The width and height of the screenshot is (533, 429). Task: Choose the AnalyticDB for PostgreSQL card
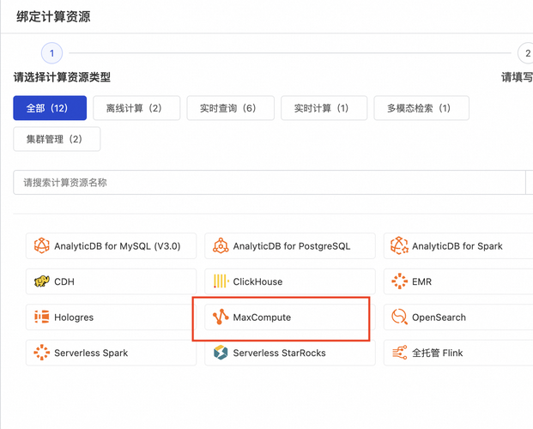coord(290,245)
